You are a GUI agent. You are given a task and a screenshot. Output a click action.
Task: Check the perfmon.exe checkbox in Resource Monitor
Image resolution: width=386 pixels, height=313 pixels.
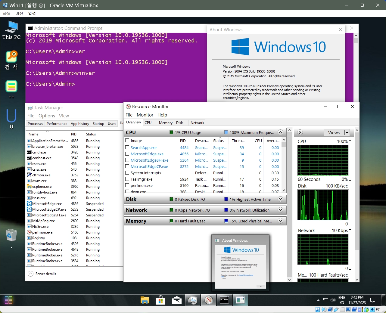tap(127, 185)
